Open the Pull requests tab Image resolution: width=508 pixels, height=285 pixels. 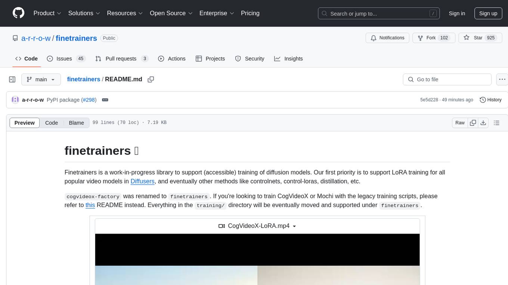click(x=122, y=59)
